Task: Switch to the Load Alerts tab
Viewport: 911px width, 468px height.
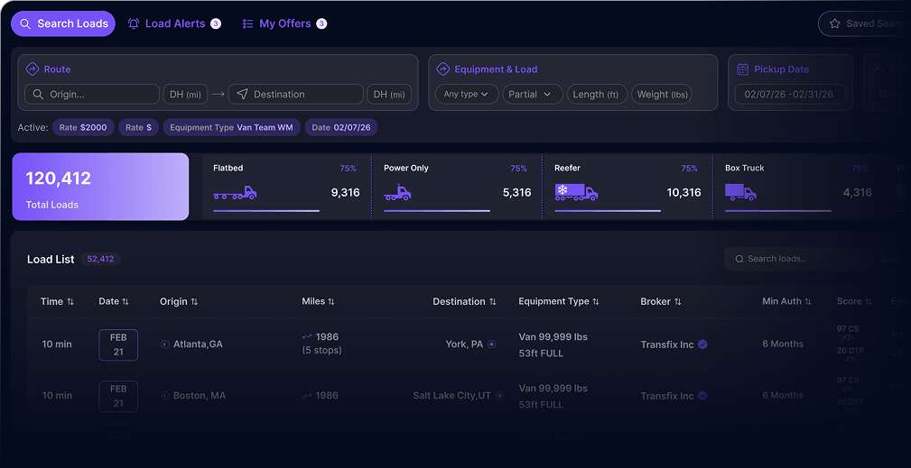Action: point(174,23)
